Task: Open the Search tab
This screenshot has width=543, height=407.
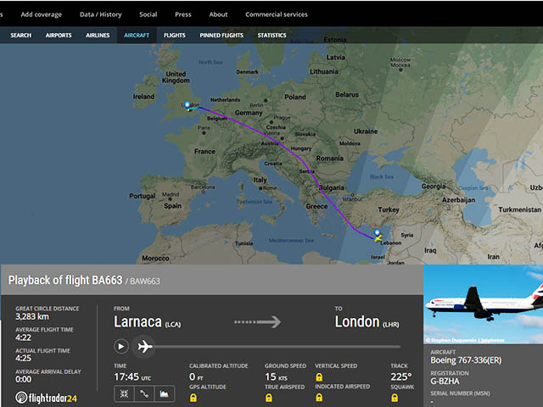Action: pos(20,35)
